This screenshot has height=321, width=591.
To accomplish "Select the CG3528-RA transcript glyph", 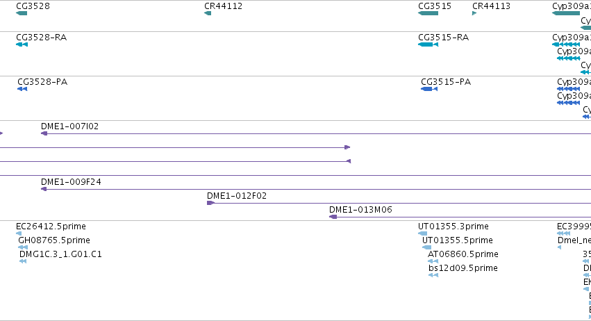I will click(22, 44).
